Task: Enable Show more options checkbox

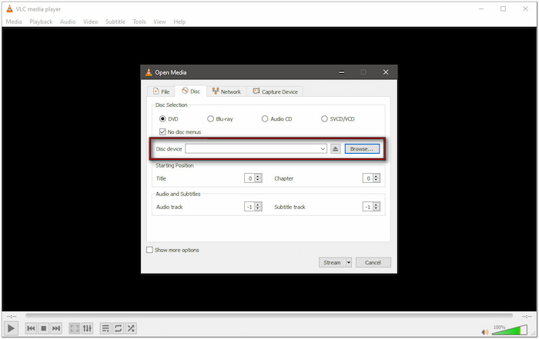Action: (x=149, y=250)
